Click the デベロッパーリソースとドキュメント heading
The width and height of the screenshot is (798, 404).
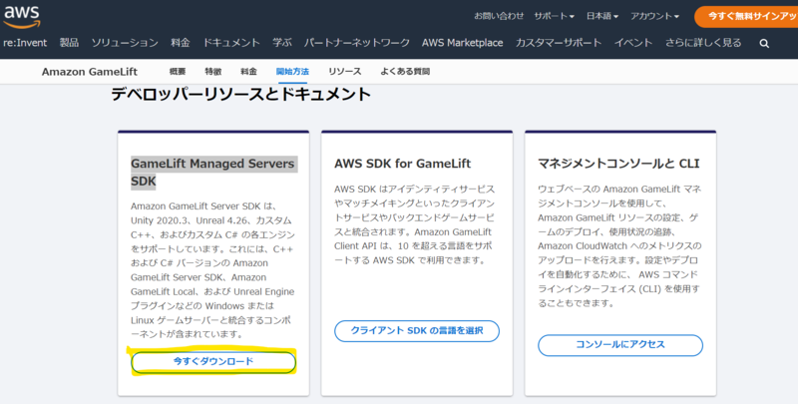pos(240,94)
